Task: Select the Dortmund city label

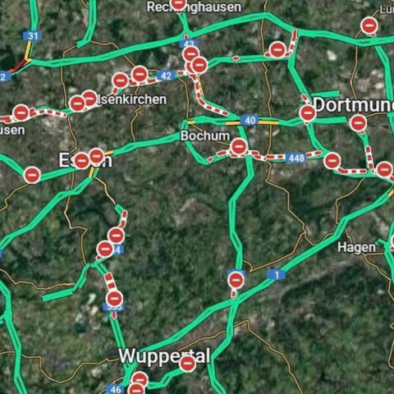Action: coord(354,105)
